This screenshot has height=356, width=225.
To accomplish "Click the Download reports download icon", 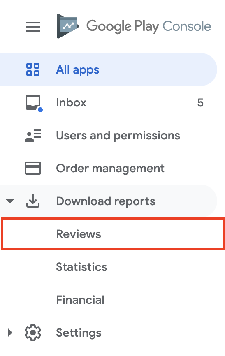I will point(33,201).
